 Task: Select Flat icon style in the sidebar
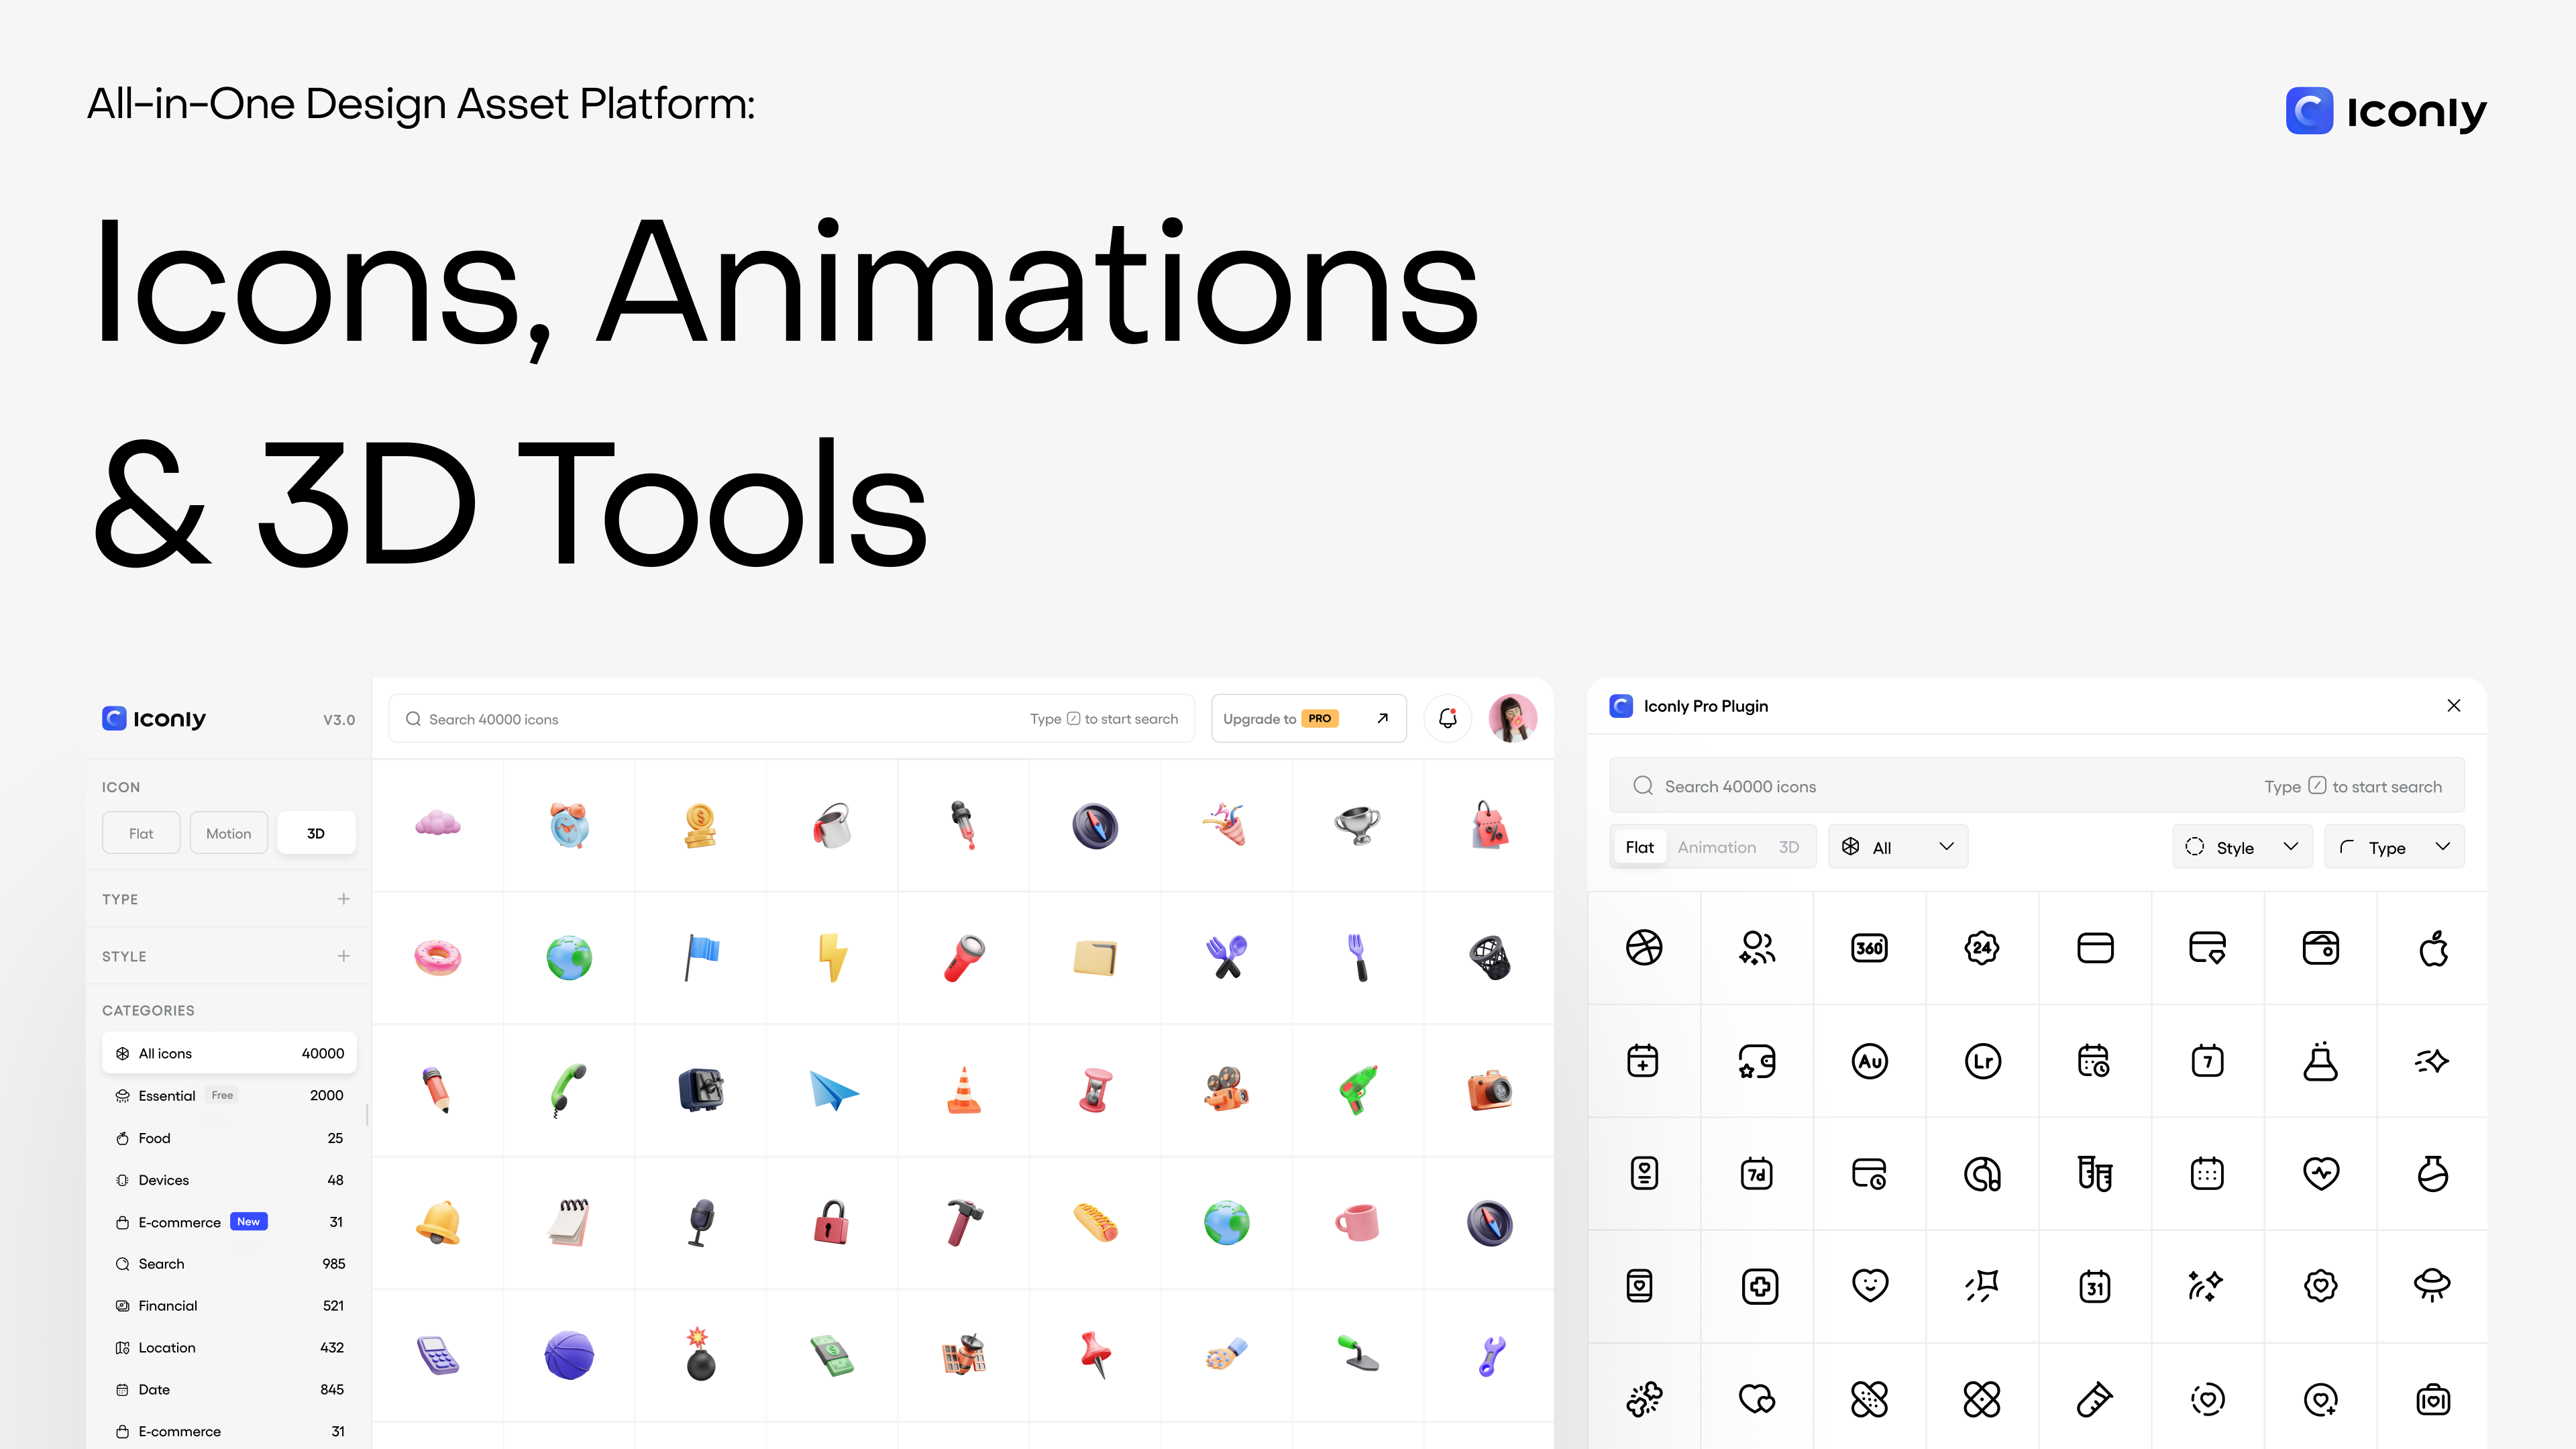click(x=140, y=832)
